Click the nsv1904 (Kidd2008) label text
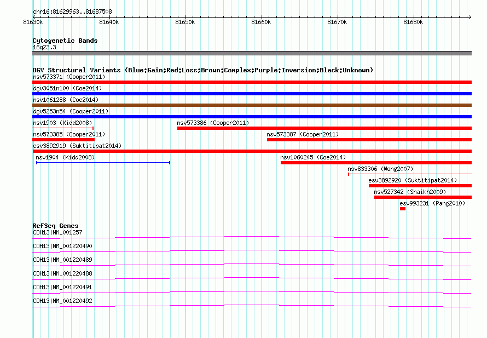Viewport: 487px width, 338px height. pos(65,157)
